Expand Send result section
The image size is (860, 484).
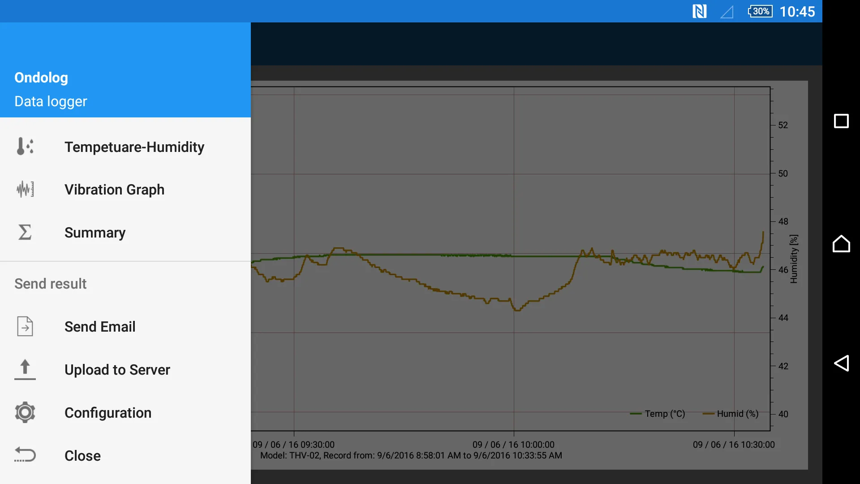pos(50,283)
